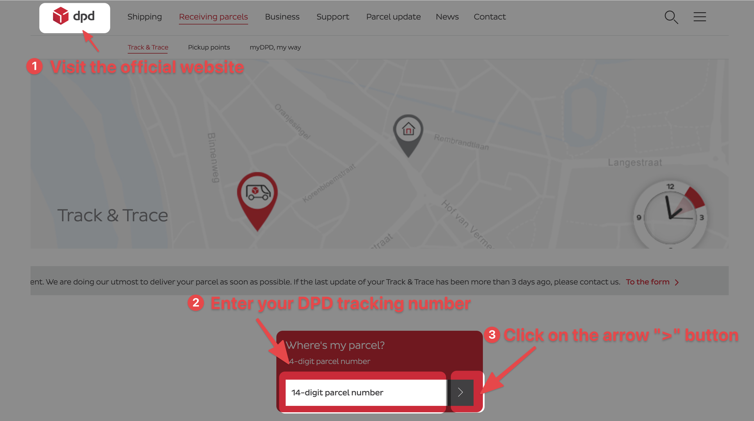Screen dimensions: 754x421
Task: Follow the To the form link
Action: click(x=648, y=282)
